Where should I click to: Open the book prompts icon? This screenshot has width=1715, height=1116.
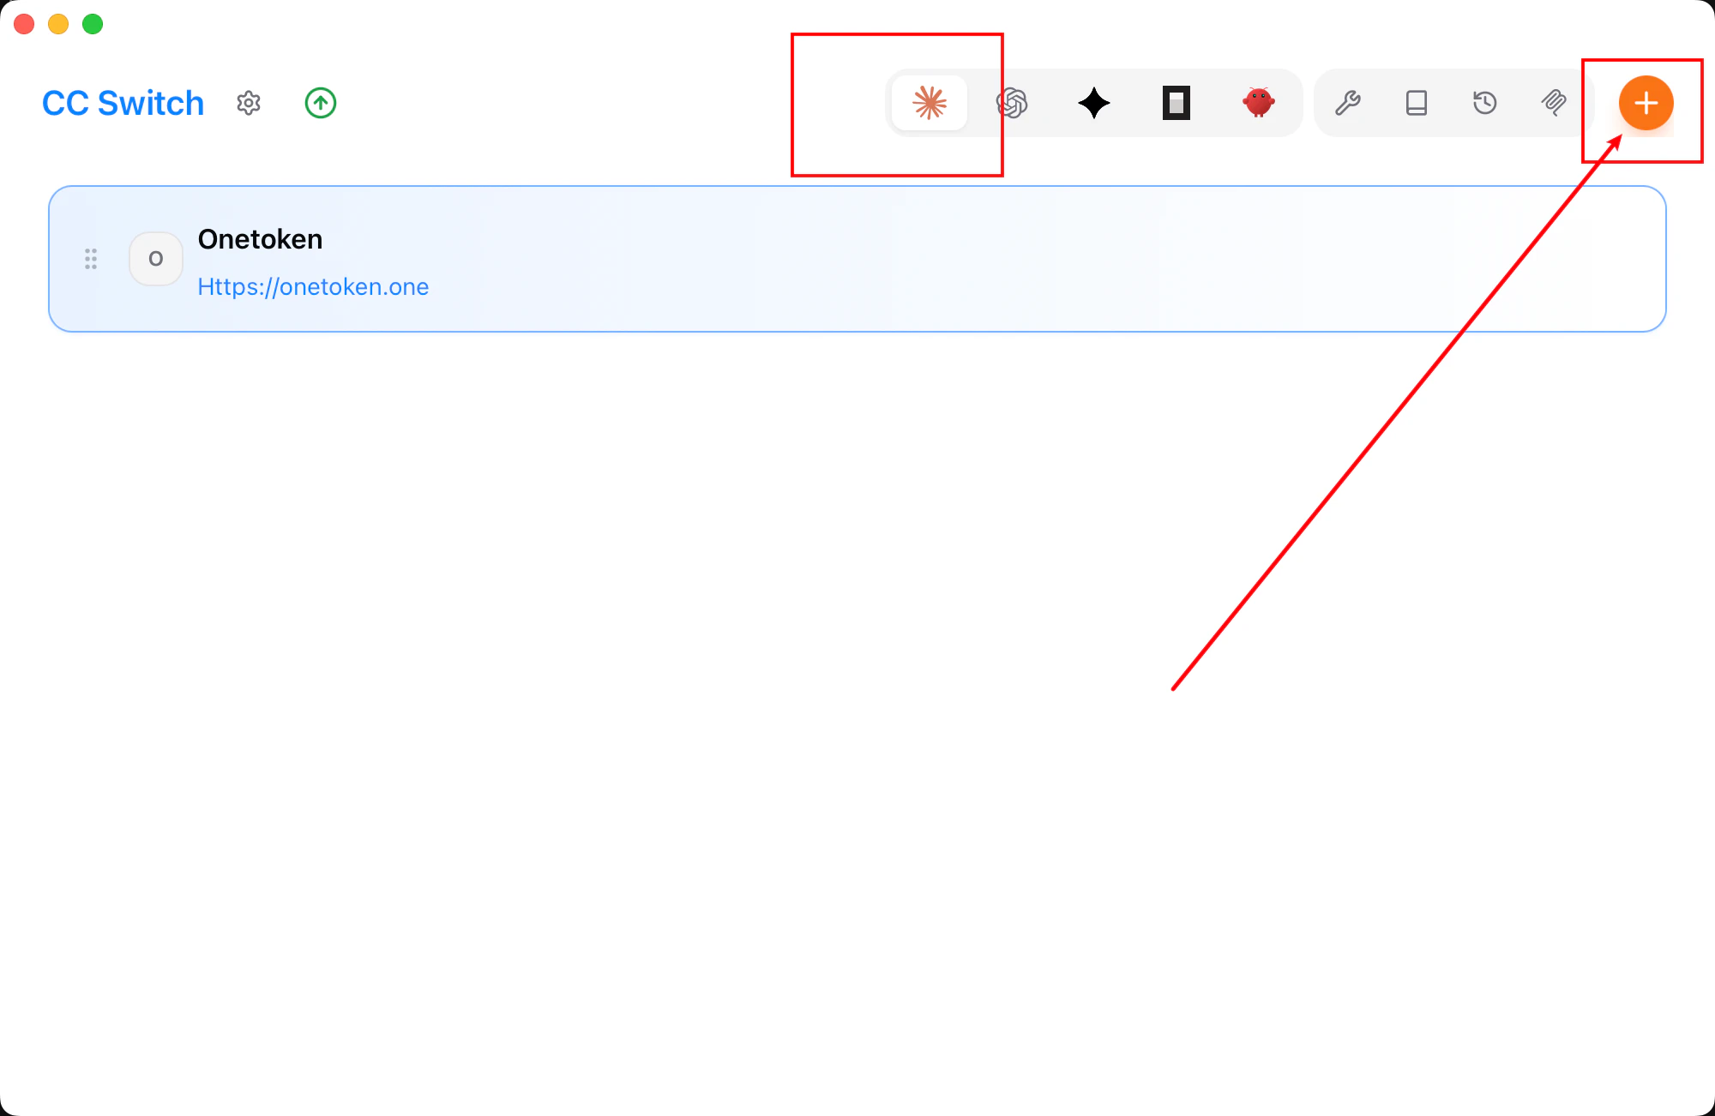tap(1417, 103)
